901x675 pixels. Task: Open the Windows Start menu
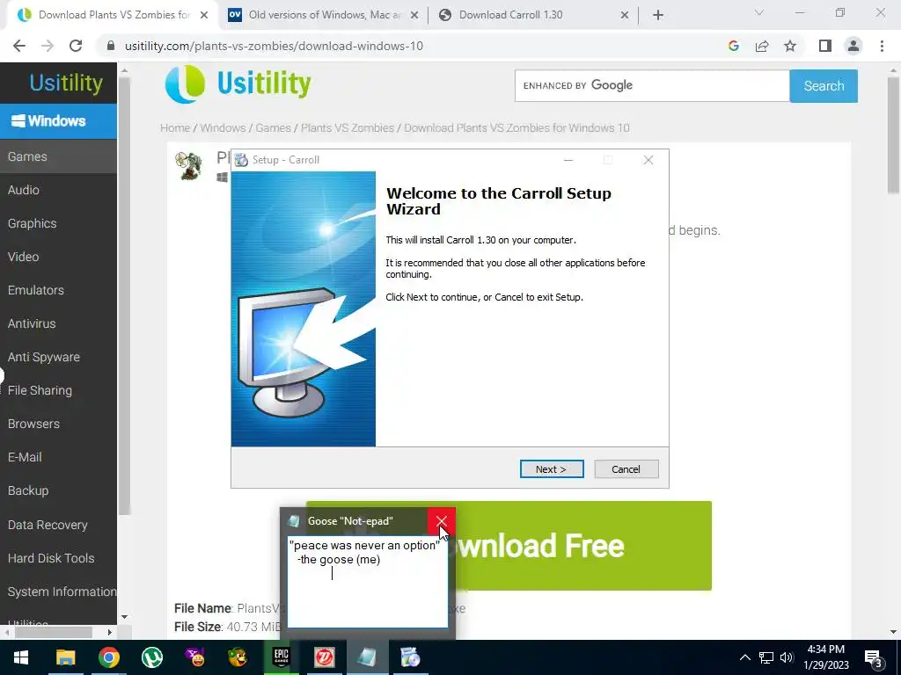click(x=21, y=657)
